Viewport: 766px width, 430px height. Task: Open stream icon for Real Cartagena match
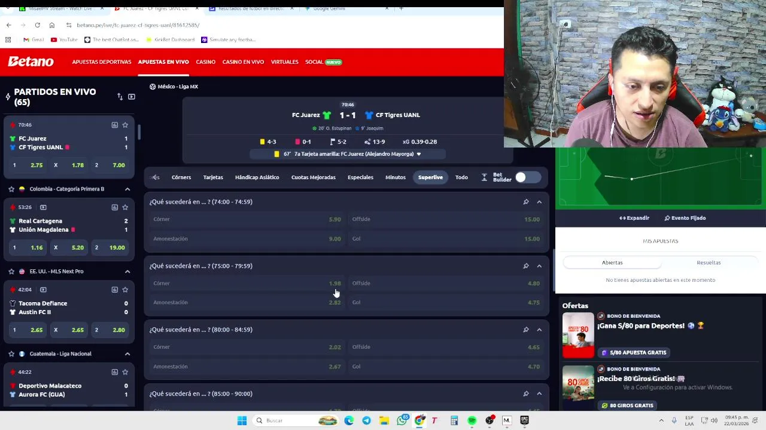click(43, 207)
